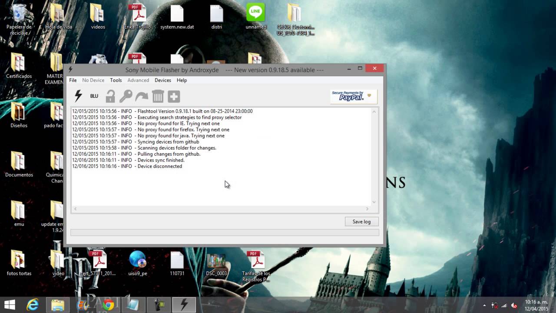This screenshot has height=313, width=556.
Task: Click the log scroll down arrow
Action: click(x=374, y=202)
